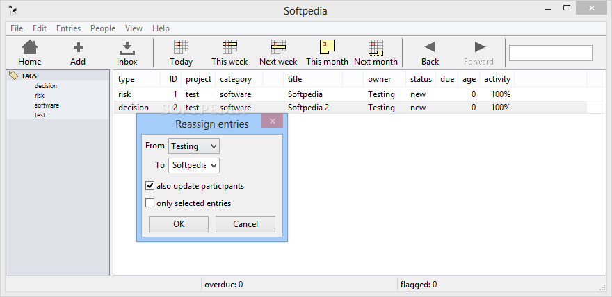Select the 'test' tag in sidebar

40,115
